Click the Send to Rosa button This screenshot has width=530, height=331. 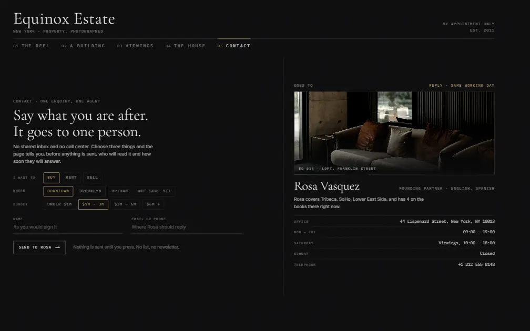pos(39,247)
